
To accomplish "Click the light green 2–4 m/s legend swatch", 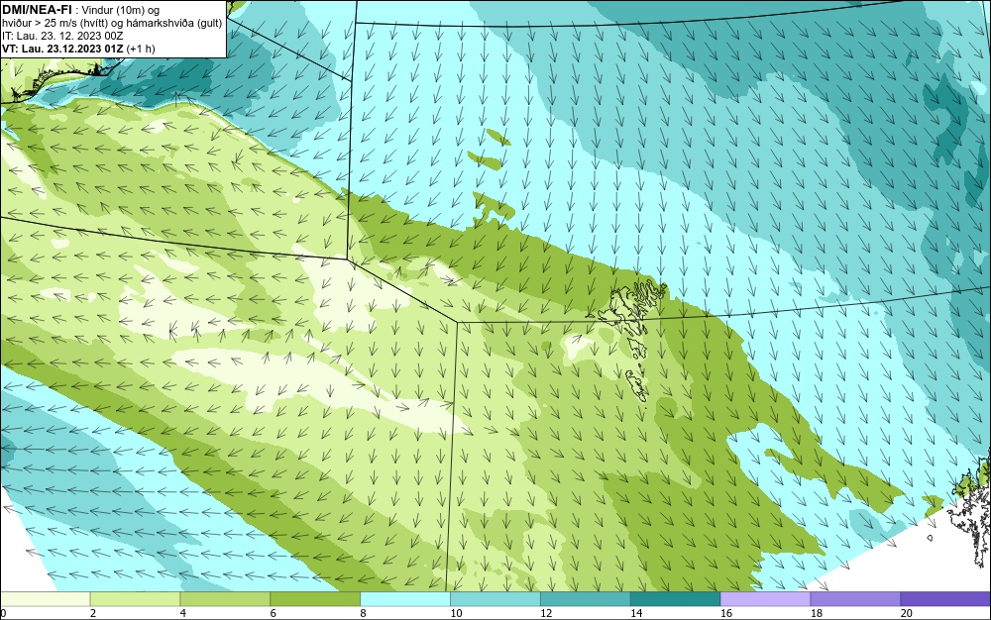I will pos(135,599).
